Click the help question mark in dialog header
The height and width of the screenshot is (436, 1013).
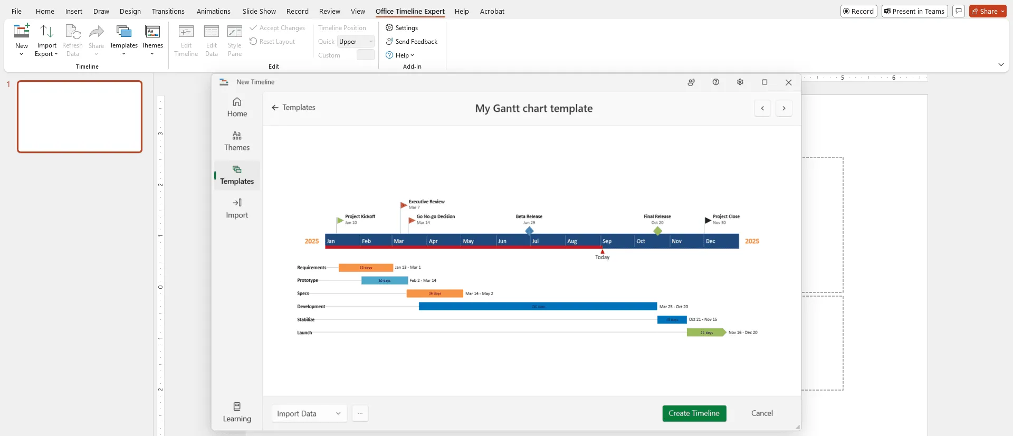715,82
